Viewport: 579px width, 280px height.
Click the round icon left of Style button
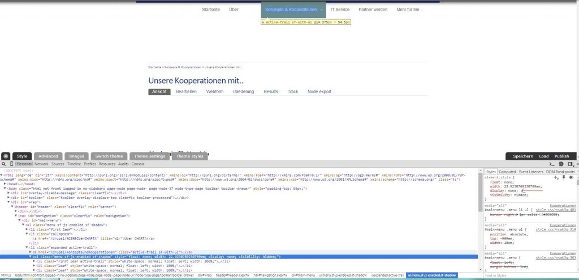(x=6, y=156)
